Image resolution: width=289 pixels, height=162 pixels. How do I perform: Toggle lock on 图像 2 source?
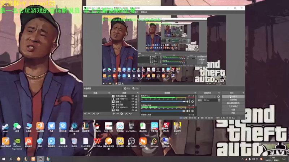136,102
